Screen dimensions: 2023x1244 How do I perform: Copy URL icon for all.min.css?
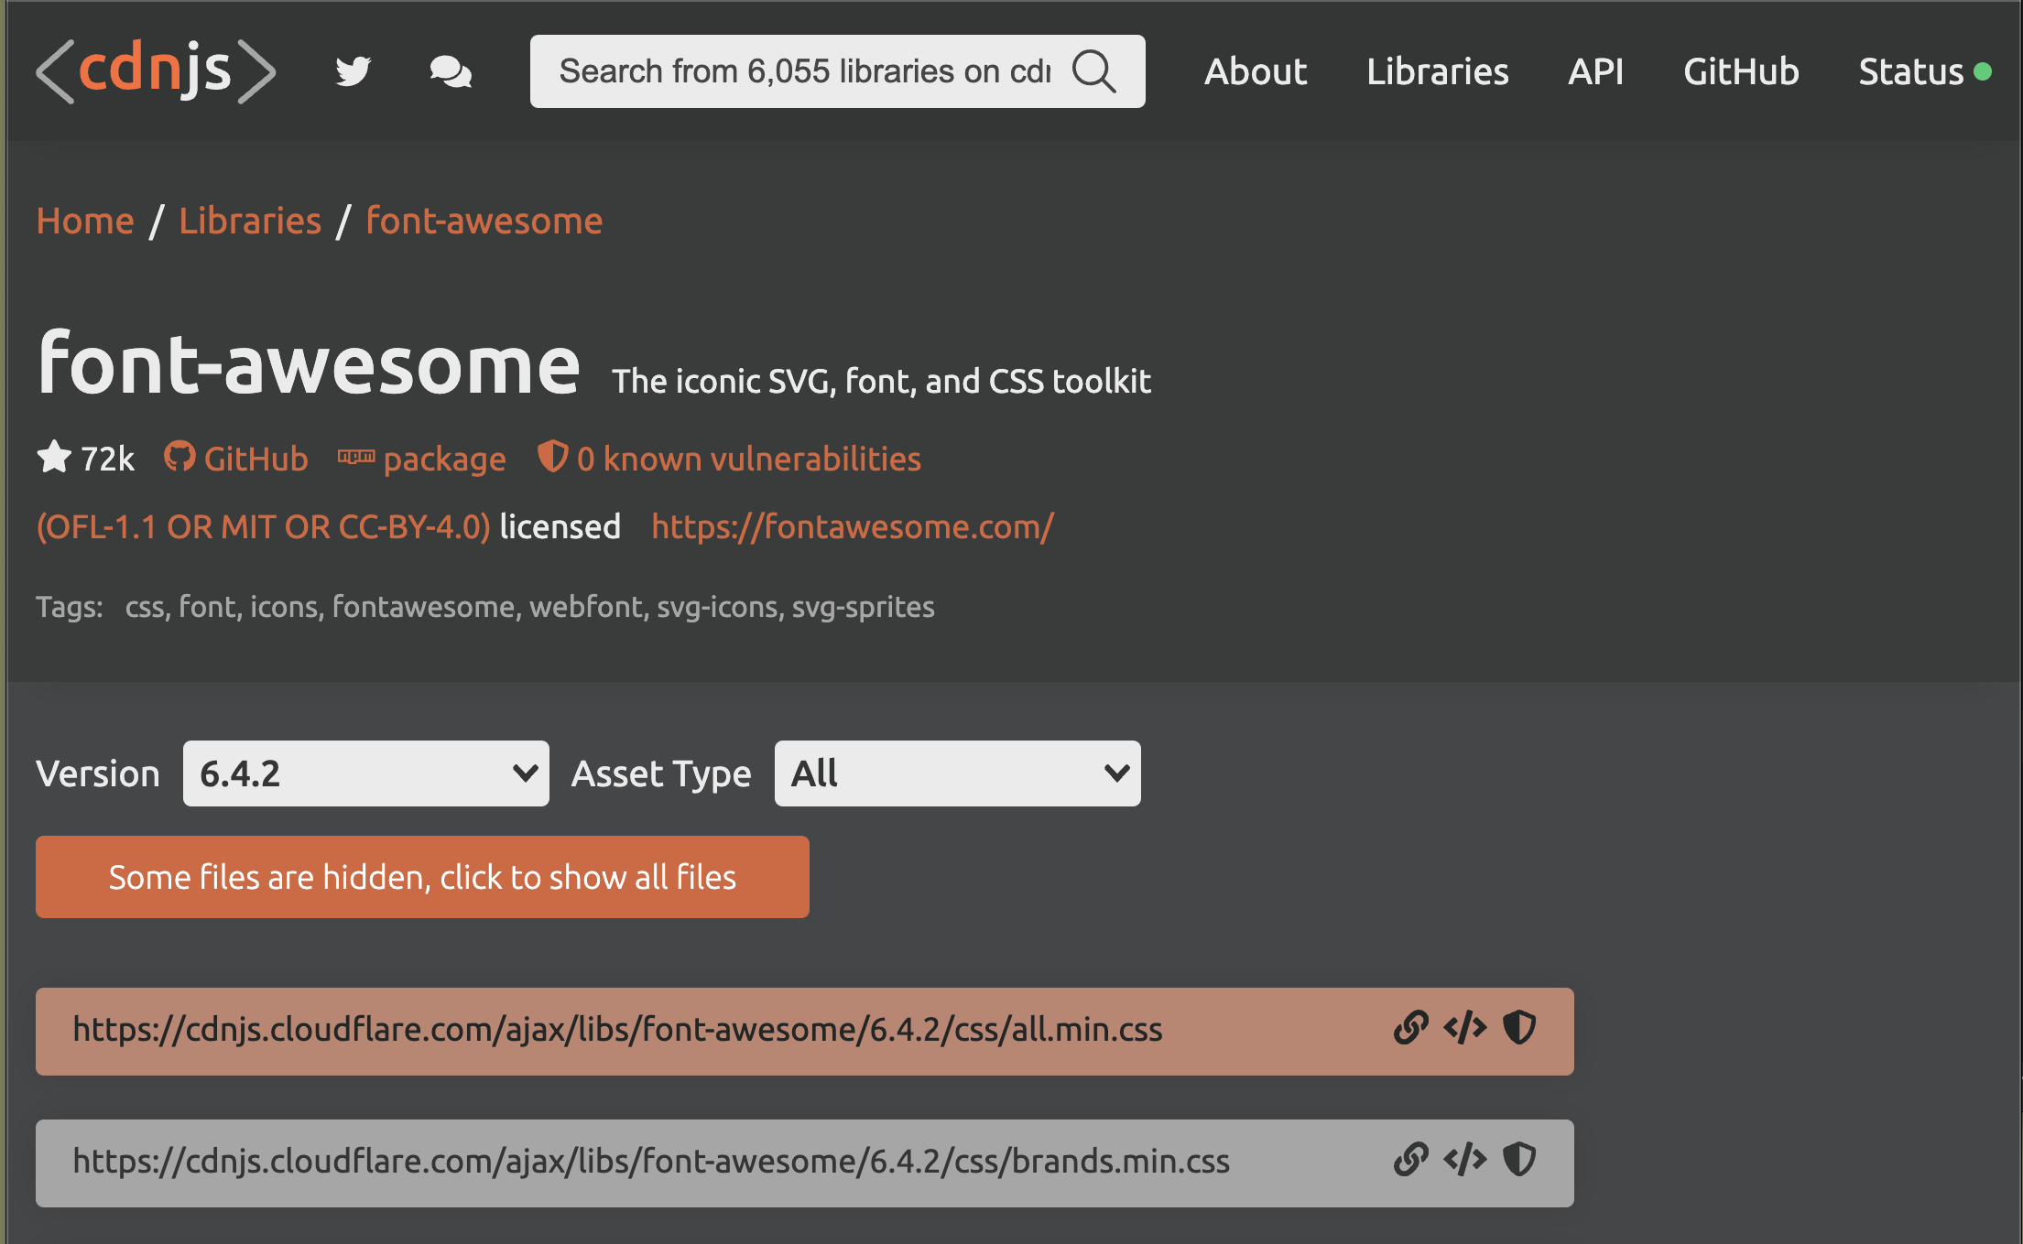[1410, 1028]
